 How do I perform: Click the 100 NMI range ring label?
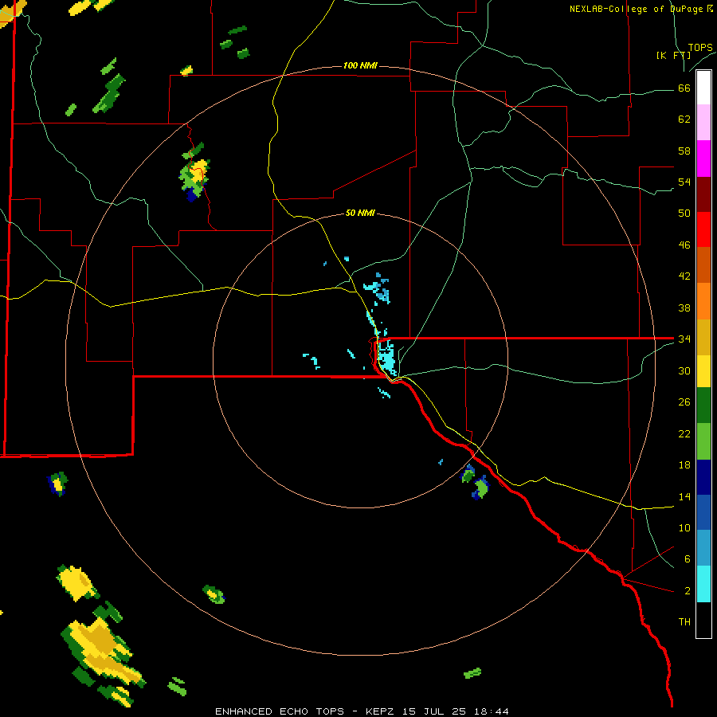coord(360,65)
